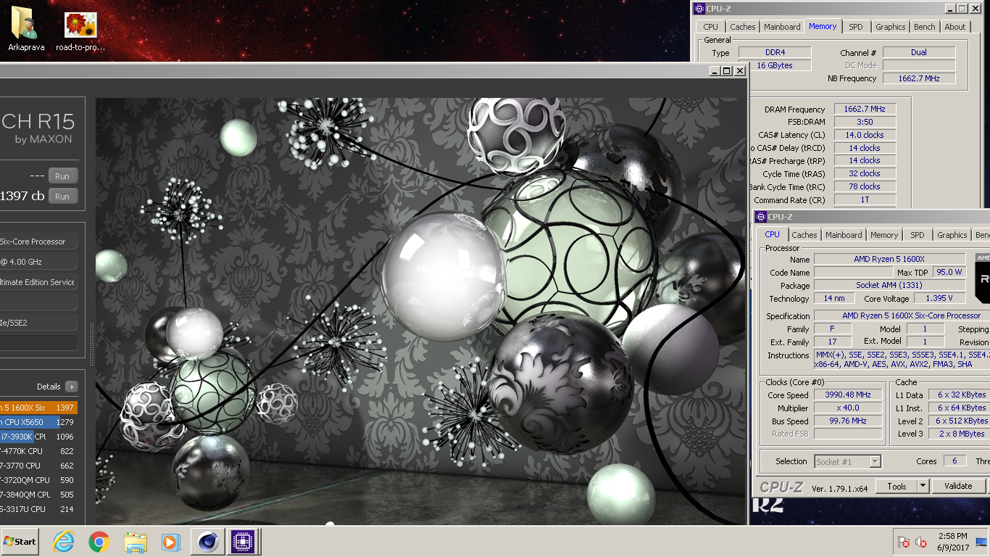Open the Caches tab in the front CPU-Z window
The width and height of the screenshot is (990, 557).
(x=804, y=235)
